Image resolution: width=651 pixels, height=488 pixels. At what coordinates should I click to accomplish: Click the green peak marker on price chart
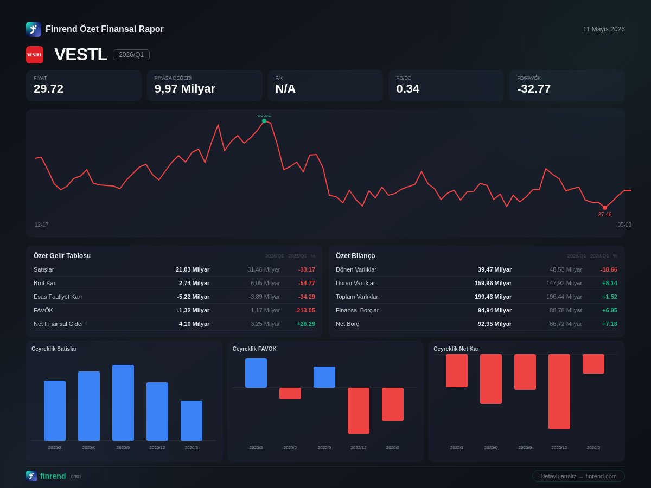pyautogui.click(x=264, y=121)
